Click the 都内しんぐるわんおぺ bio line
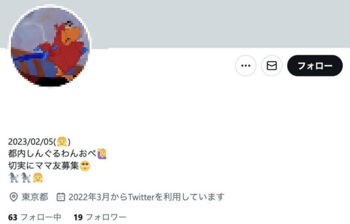The image size is (350, 224). (x=52, y=154)
